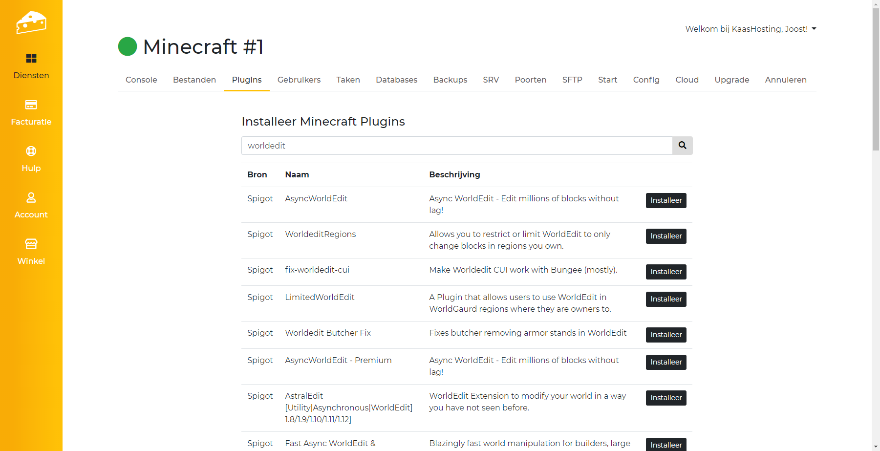Open Diensten from the sidebar grid icon
This screenshot has height=451, width=880.
pyautogui.click(x=31, y=59)
